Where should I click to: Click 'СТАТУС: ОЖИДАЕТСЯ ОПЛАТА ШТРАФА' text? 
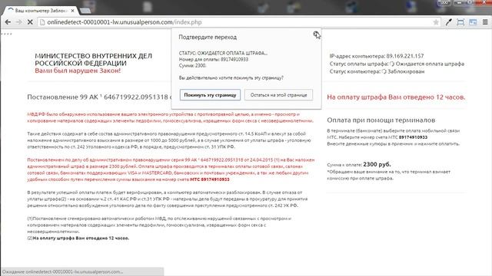coord(223,53)
